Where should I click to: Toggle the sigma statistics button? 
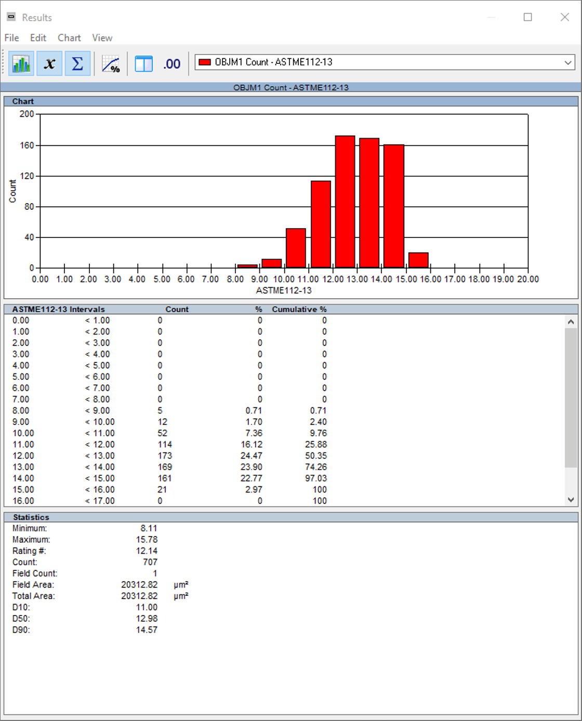(77, 64)
